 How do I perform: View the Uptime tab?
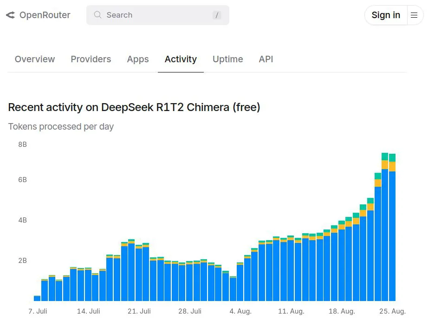pos(227,59)
